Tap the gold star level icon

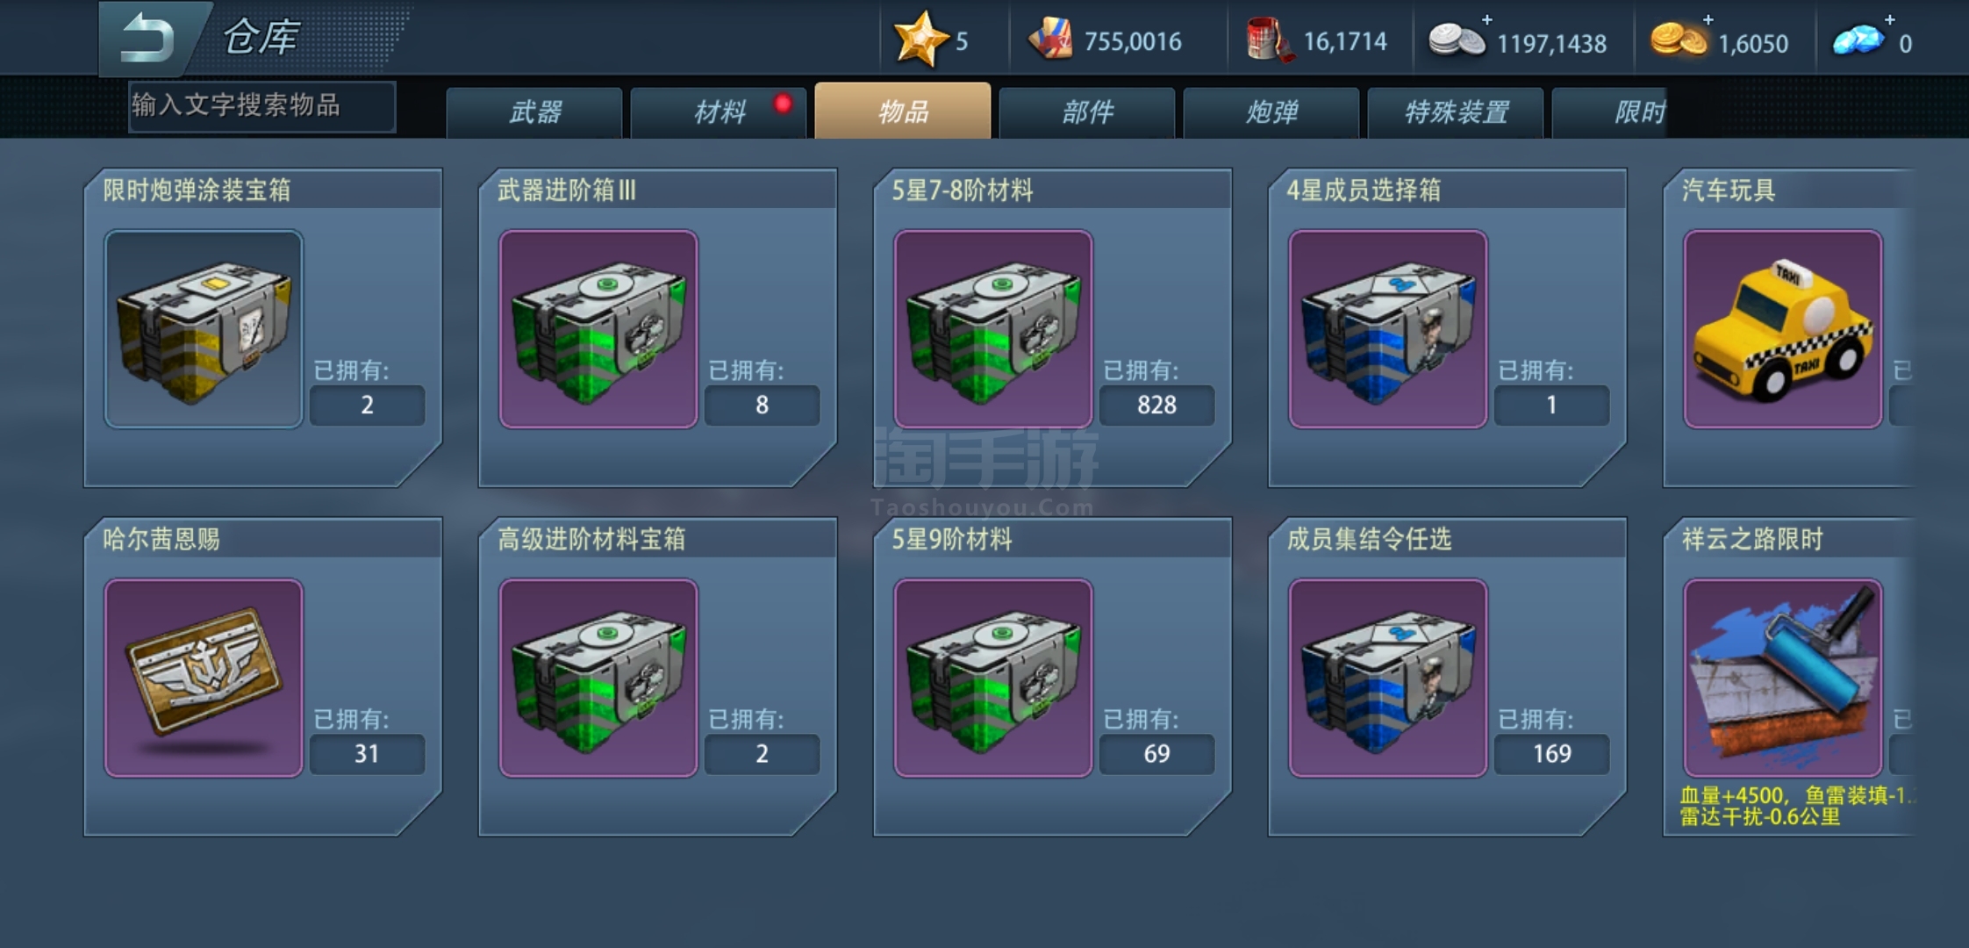pos(920,39)
